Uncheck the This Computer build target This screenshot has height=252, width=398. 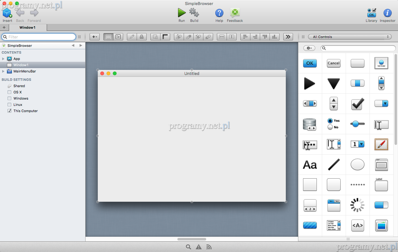click(x=9, y=111)
